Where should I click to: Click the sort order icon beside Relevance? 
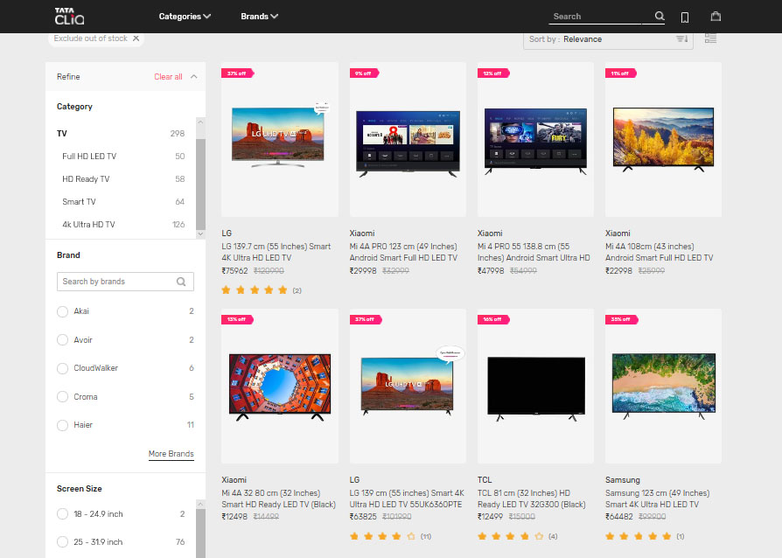[x=681, y=38]
